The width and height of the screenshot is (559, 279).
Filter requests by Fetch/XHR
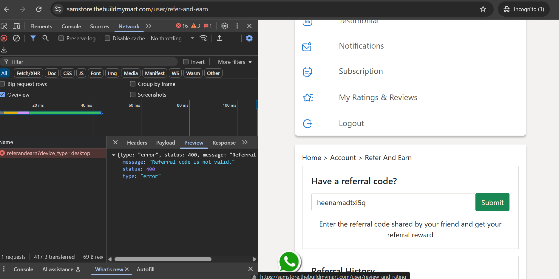(x=28, y=73)
